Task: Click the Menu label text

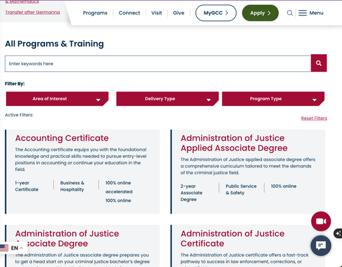Action: click(x=316, y=13)
